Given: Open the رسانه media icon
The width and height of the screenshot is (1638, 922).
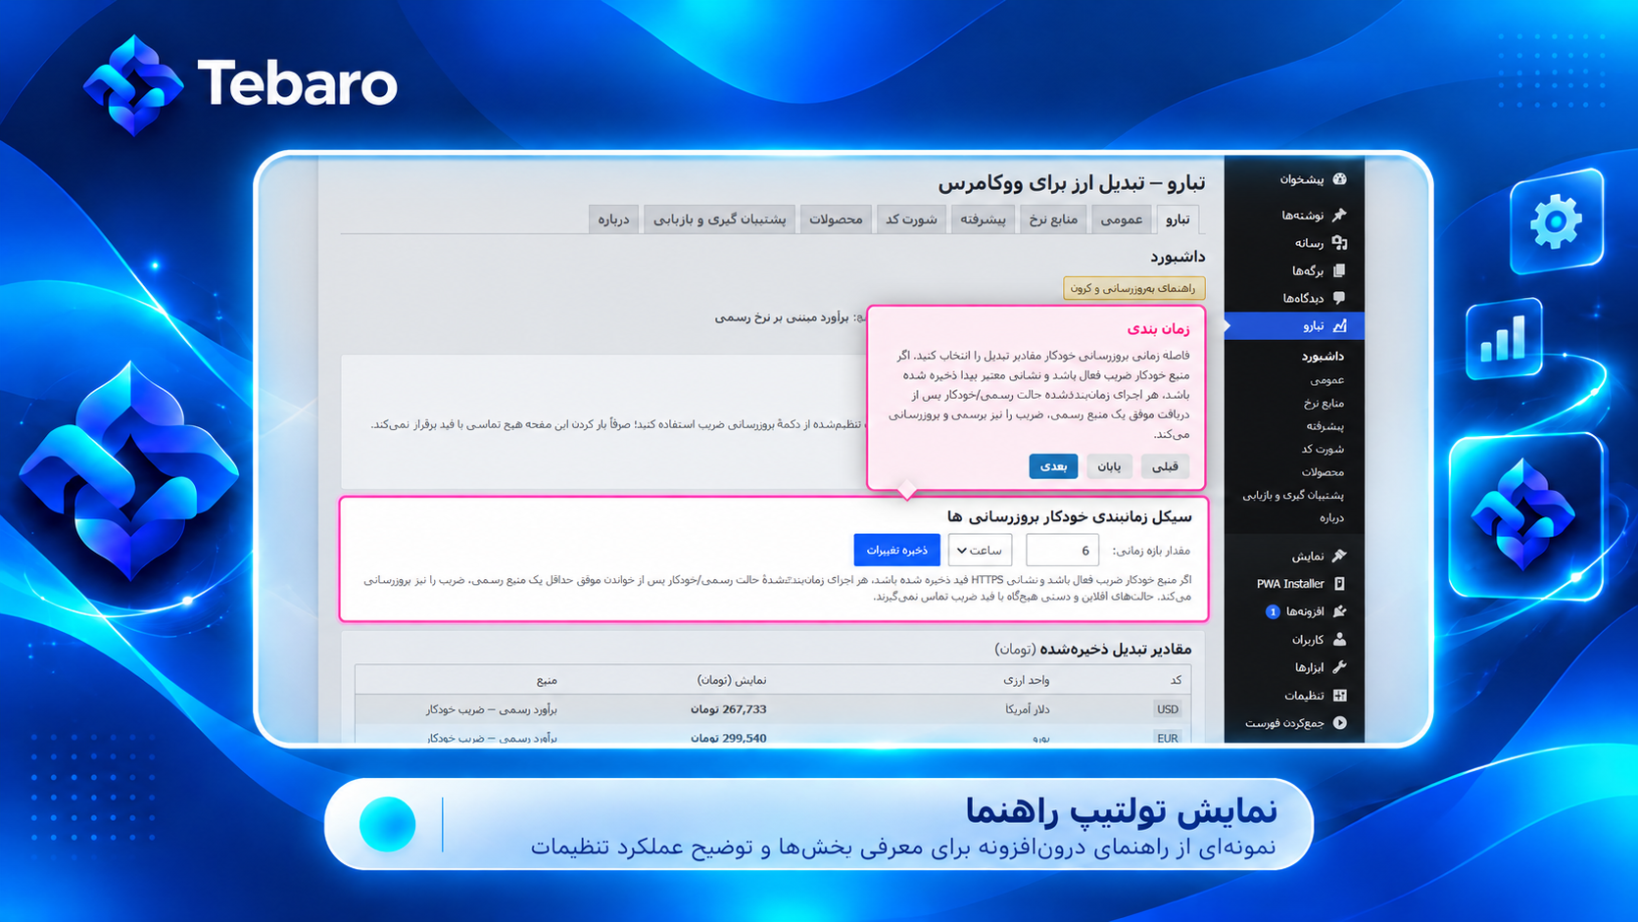Looking at the screenshot, I should (1339, 242).
